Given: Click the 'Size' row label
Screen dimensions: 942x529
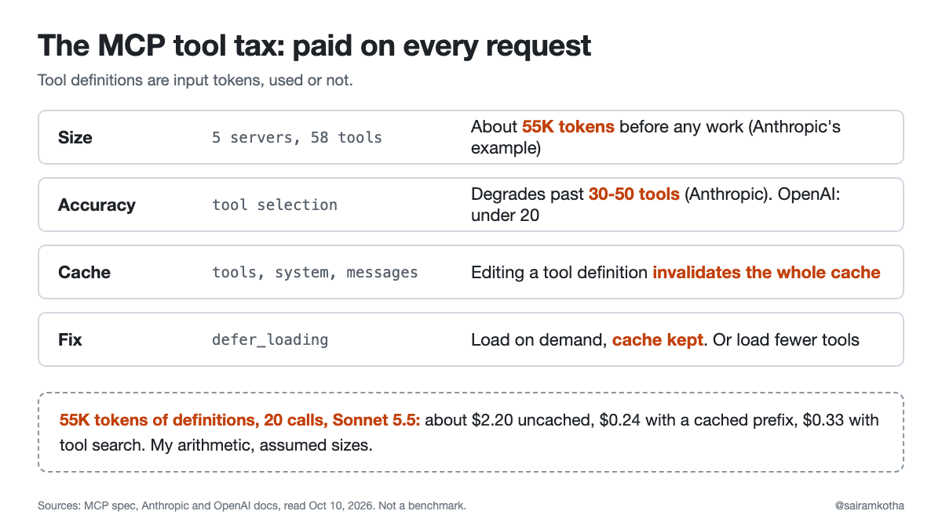Looking at the screenshot, I should (75, 137).
